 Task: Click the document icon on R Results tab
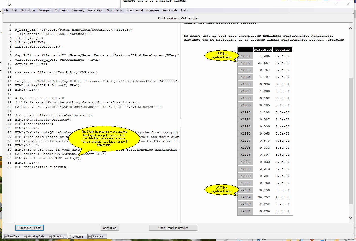pyautogui.click(x=70, y=236)
